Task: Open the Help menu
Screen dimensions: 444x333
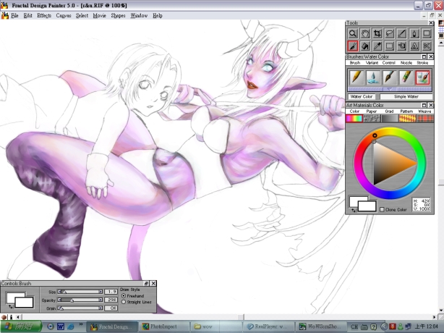Action: pyautogui.click(x=158, y=16)
